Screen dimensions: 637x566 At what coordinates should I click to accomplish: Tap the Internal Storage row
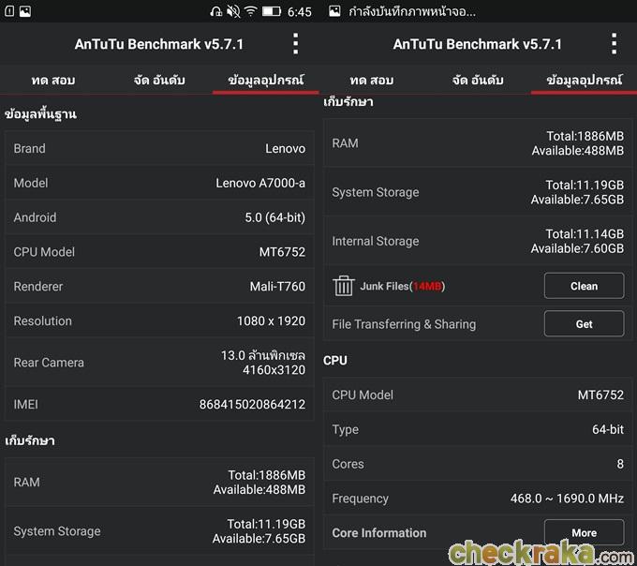(477, 241)
